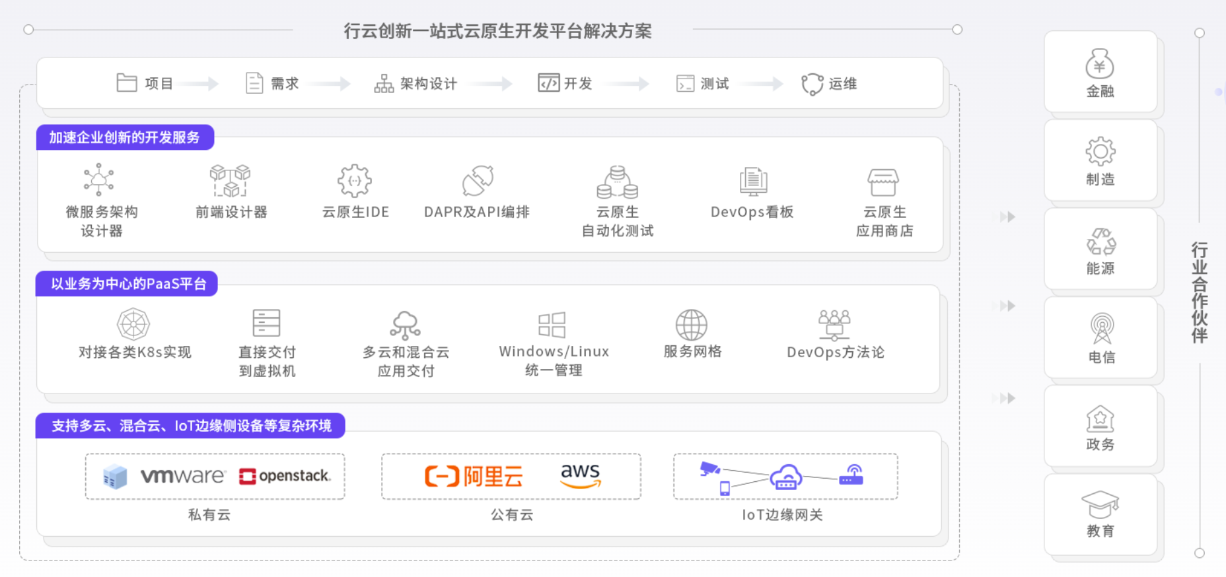1226x577 pixels.
Task: Select the 对接各类K8s实现 helm icon
Action: [133, 324]
